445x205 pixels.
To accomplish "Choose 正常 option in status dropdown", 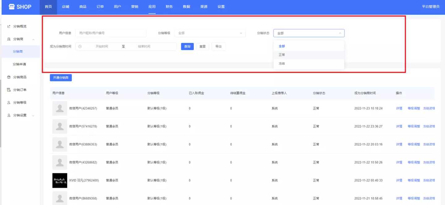I will tap(282, 55).
